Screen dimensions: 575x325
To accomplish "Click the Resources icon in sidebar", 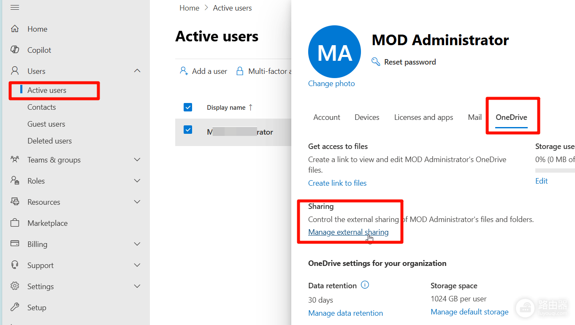I will (15, 202).
